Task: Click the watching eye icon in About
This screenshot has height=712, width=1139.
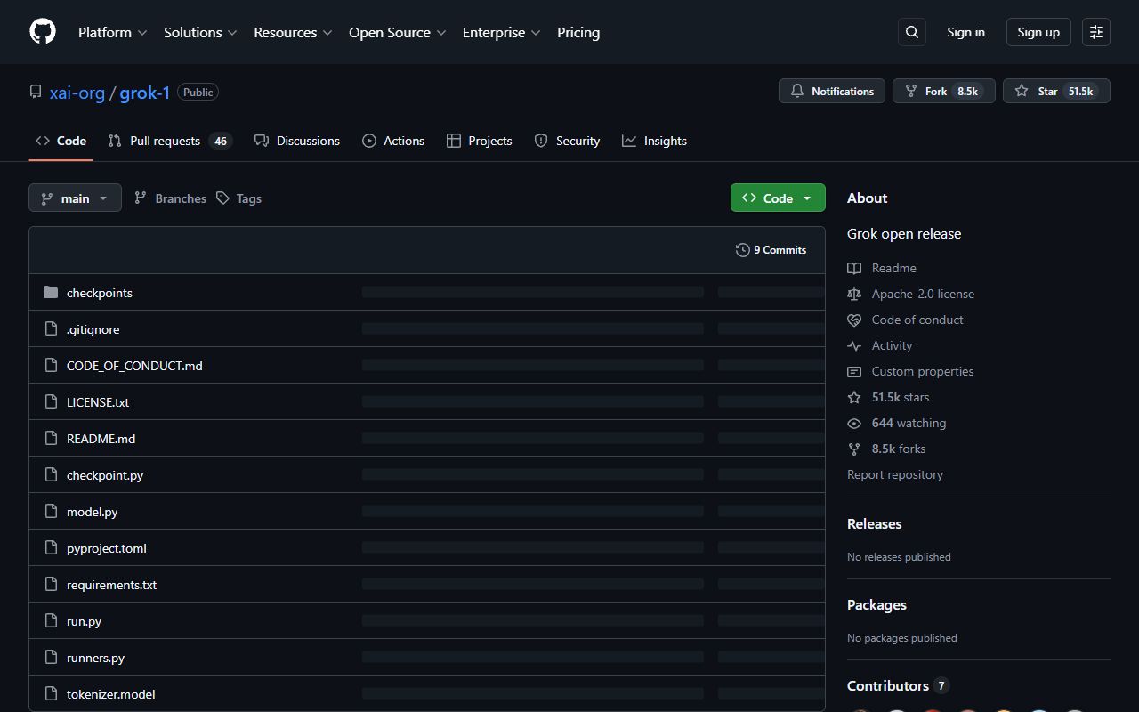Action: click(x=854, y=423)
